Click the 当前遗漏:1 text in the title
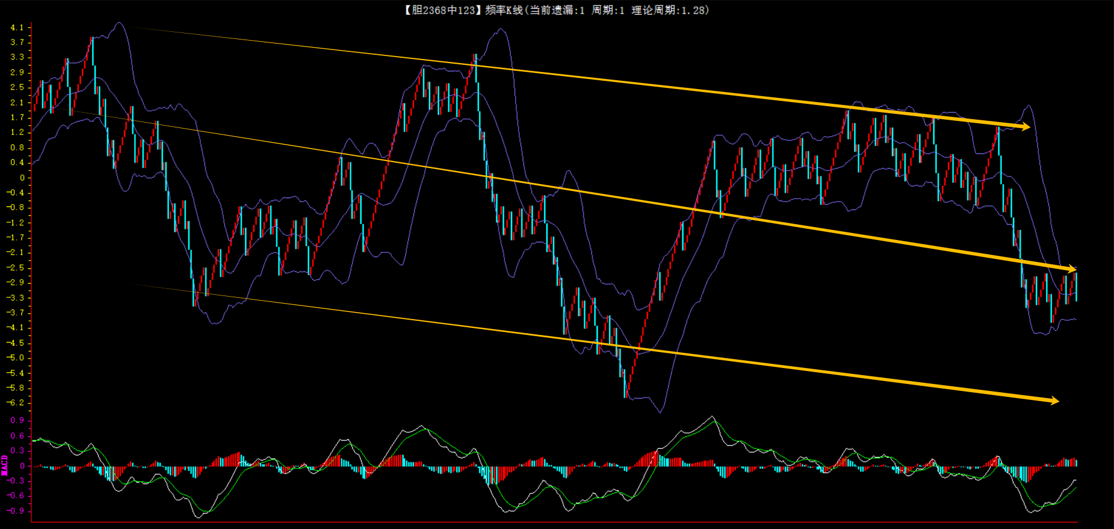 [x=556, y=10]
